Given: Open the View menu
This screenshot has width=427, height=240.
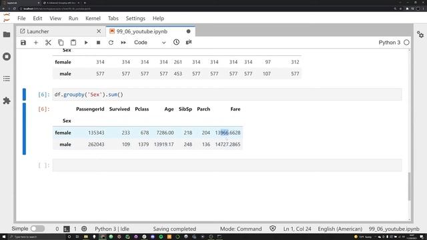Looking at the screenshot, I should (55, 18).
